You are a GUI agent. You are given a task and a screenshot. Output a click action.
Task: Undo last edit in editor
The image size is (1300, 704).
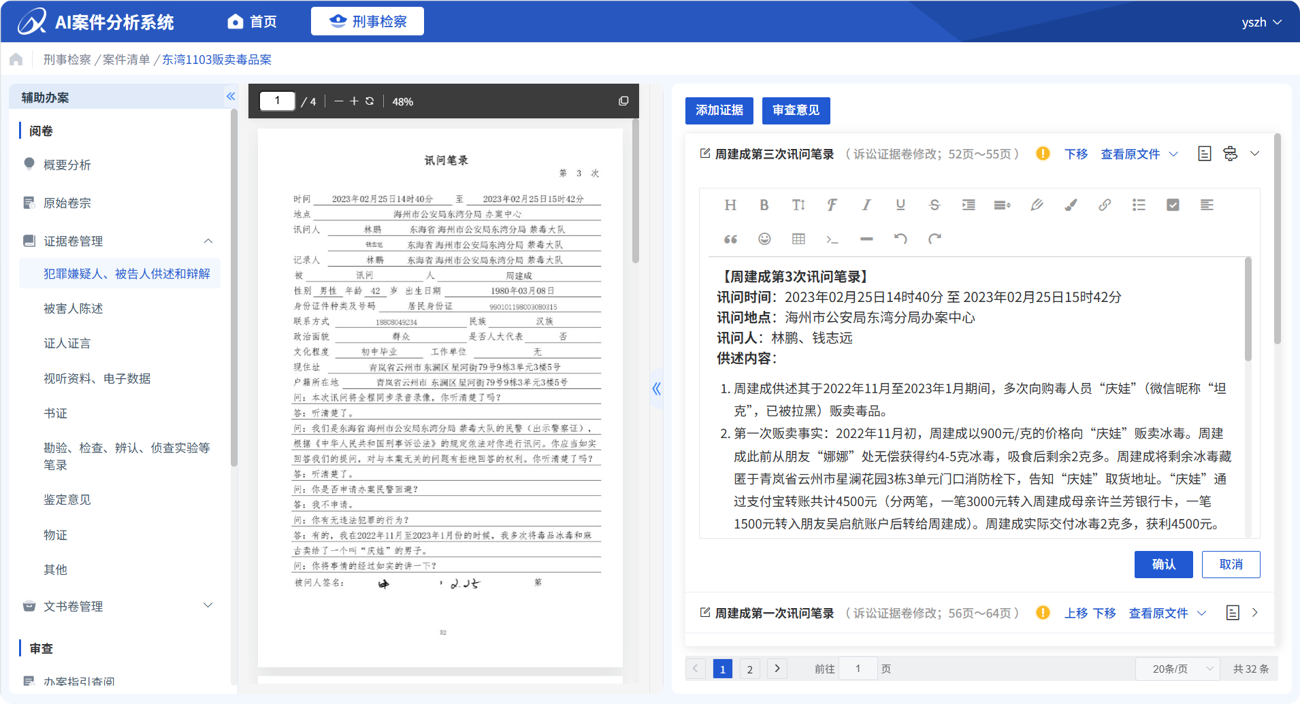[900, 239]
